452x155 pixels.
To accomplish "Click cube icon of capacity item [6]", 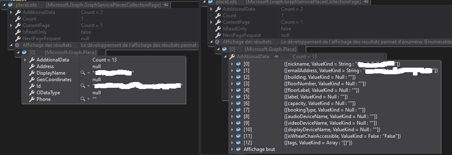I will click(x=238, y=103).
